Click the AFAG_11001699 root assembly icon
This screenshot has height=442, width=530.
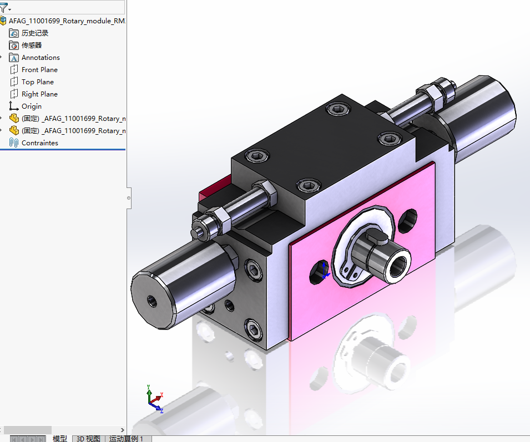pyautogui.click(x=3, y=21)
